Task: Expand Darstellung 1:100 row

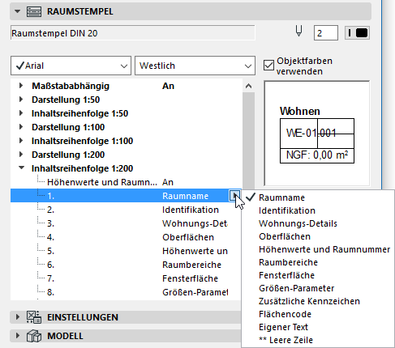Action: coord(21,127)
